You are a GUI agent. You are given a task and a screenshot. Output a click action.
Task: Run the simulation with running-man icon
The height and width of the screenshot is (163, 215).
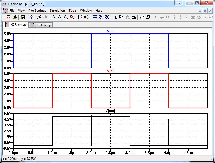click(x=39, y=17)
